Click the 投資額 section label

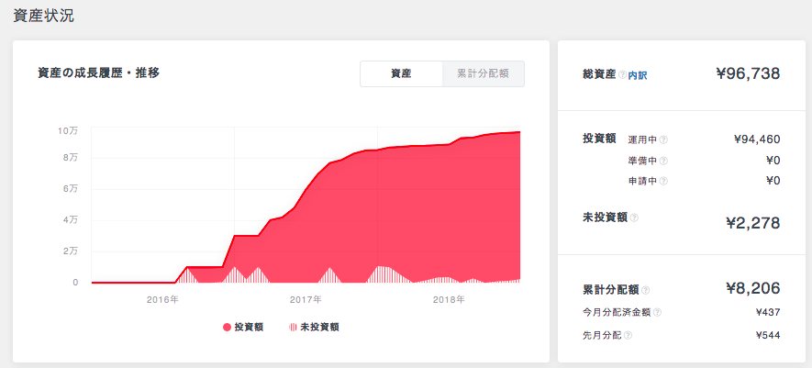pos(599,138)
